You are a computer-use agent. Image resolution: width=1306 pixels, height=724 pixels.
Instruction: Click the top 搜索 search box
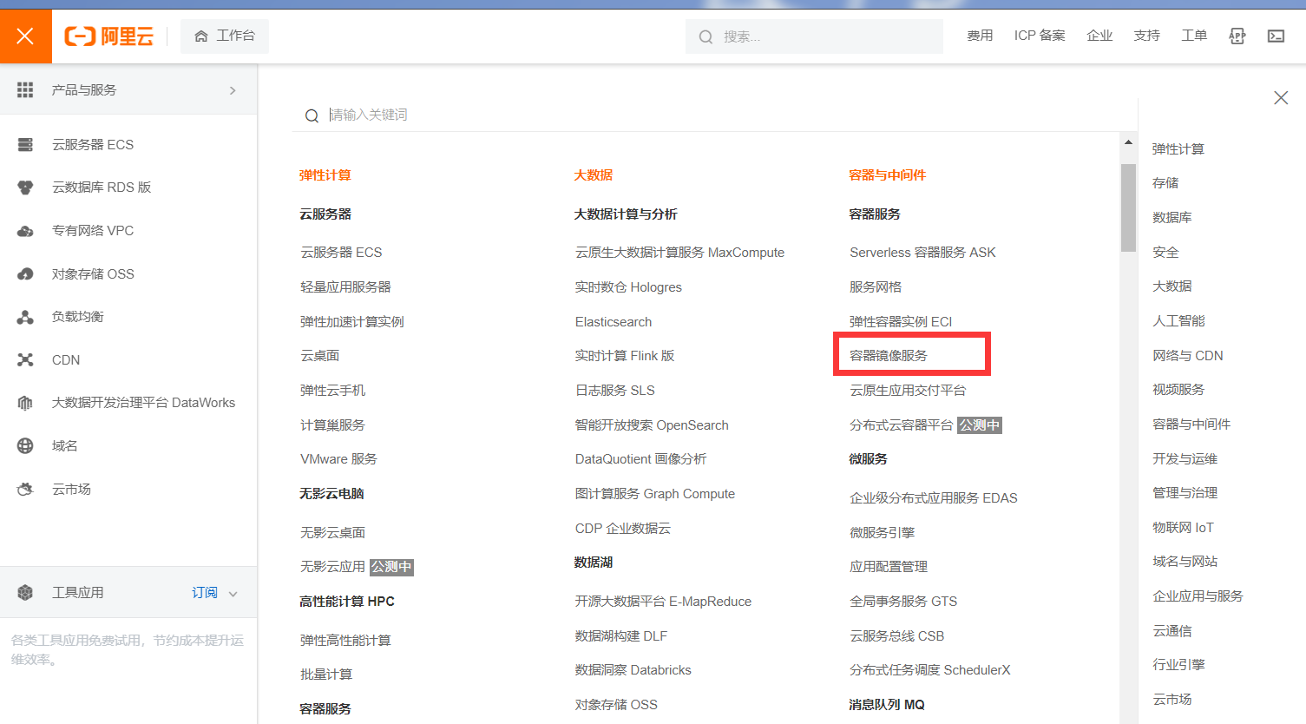tap(814, 36)
